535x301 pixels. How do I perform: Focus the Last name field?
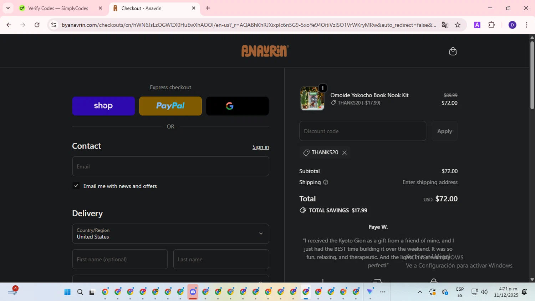pyautogui.click(x=221, y=259)
